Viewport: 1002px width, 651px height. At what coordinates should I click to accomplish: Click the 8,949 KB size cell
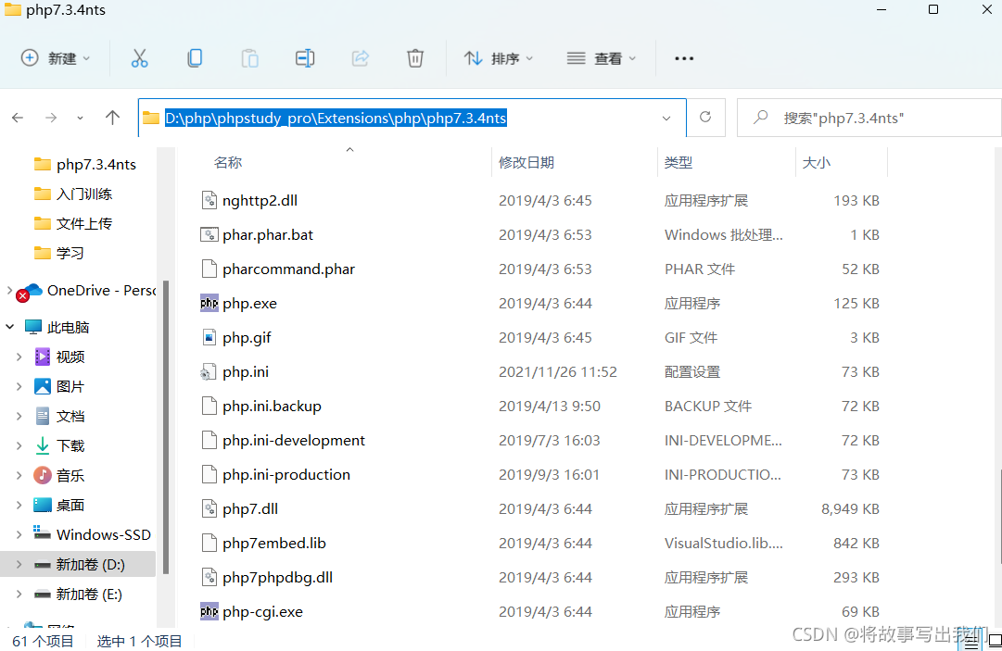(851, 508)
